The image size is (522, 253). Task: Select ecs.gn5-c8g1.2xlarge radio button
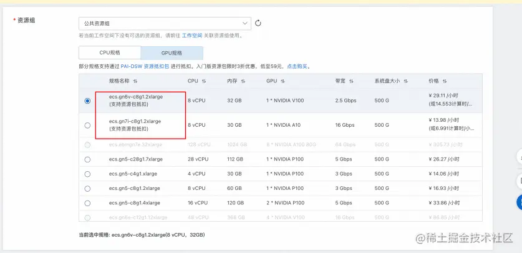point(87,189)
